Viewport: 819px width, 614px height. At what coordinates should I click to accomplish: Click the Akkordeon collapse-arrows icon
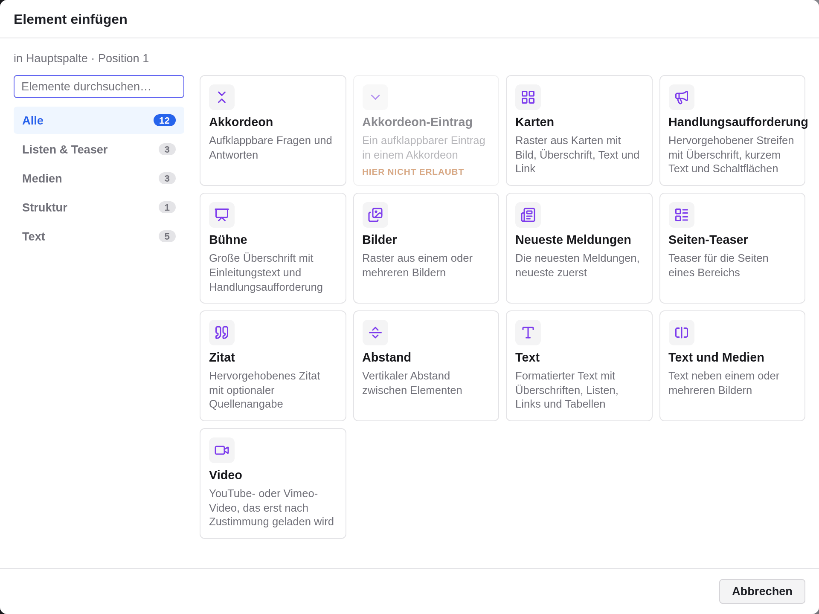[222, 97]
